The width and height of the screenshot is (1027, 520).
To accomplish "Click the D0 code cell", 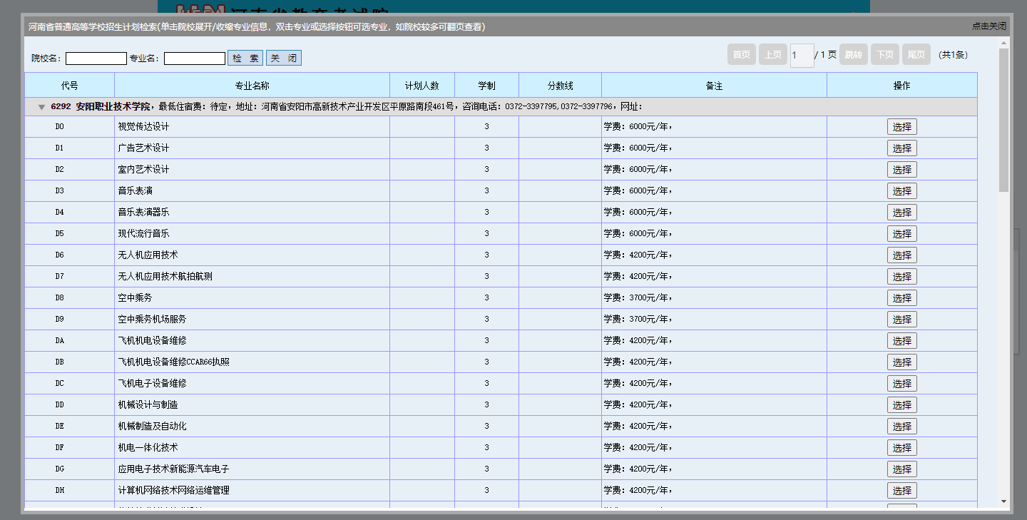I will 70,127.
